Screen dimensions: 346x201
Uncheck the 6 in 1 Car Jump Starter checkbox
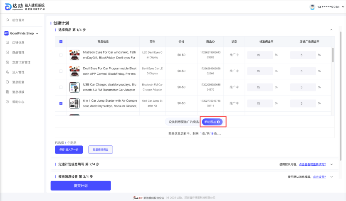tap(61, 103)
